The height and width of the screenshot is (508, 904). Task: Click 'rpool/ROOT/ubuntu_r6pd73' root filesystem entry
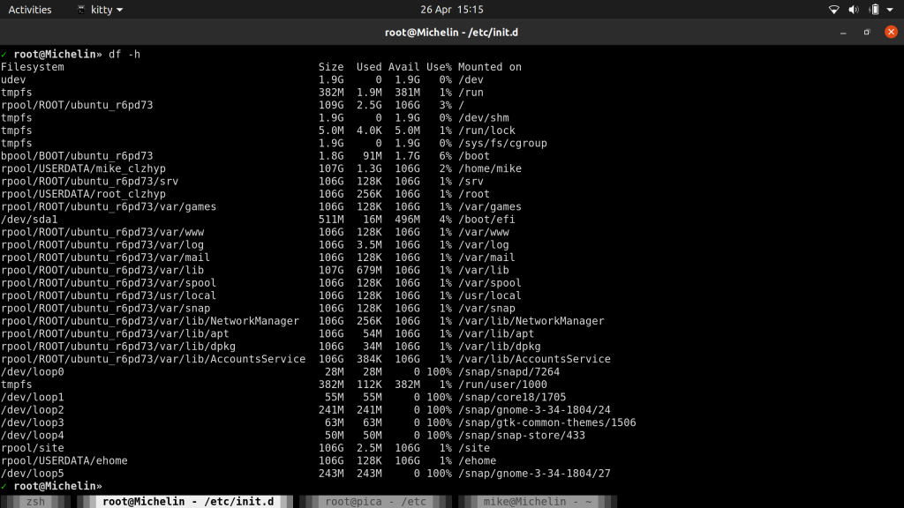(x=77, y=105)
